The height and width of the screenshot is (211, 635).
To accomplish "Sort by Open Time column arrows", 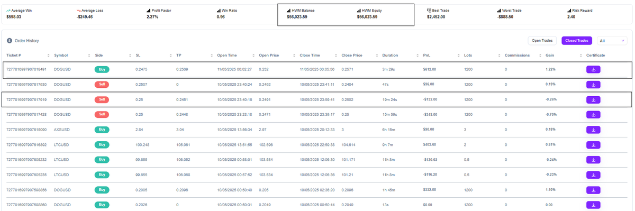I will (253, 55).
